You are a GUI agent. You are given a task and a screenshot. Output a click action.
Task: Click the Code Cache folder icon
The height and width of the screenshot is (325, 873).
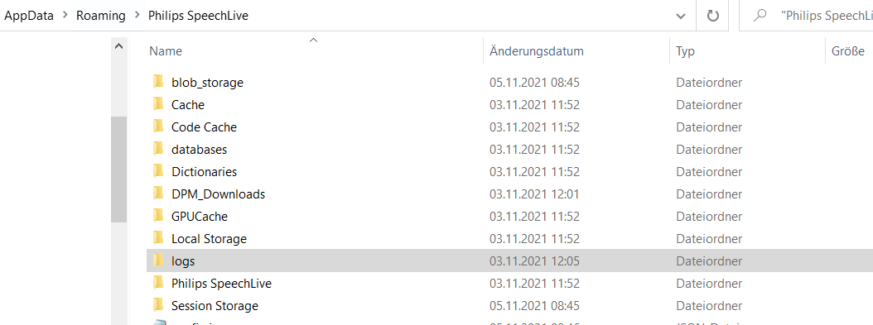pyautogui.click(x=158, y=127)
